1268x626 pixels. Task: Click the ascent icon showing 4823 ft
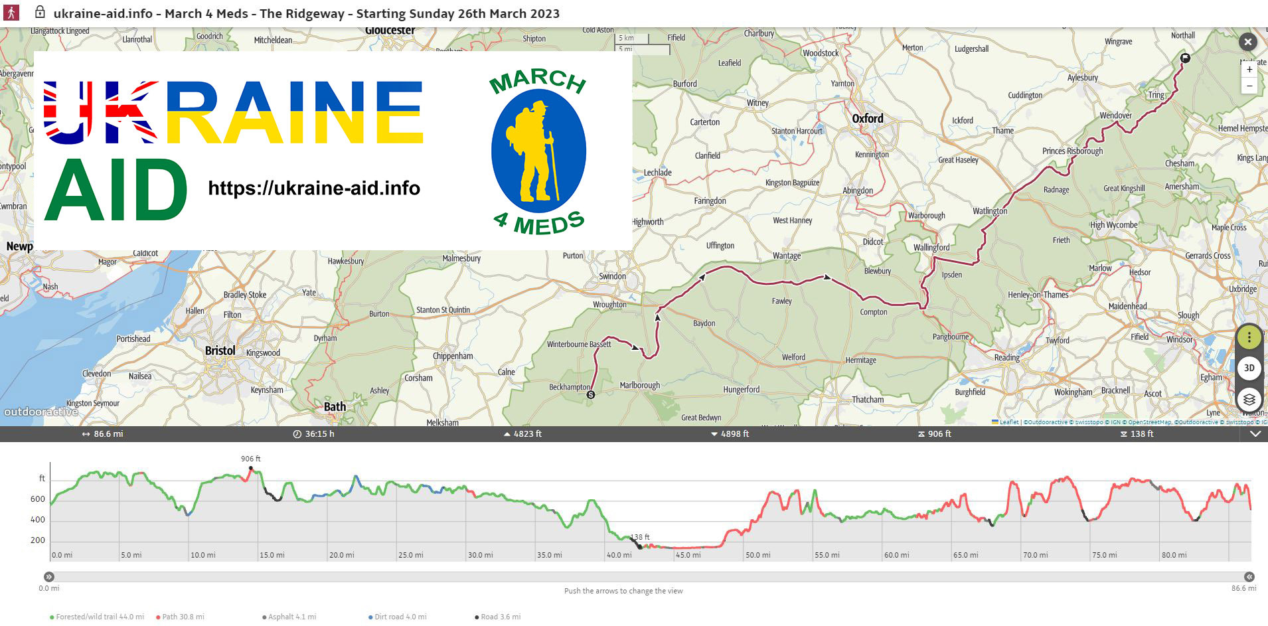[507, 434]
